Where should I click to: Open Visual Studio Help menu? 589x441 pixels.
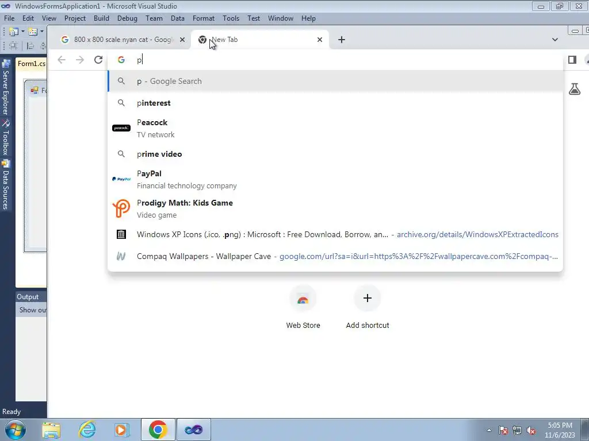308,18
